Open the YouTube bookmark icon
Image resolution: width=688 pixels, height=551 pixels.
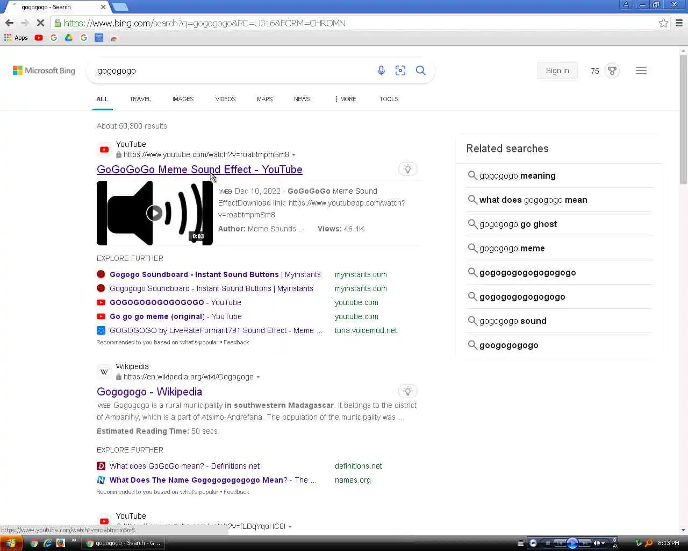[39, 38]
